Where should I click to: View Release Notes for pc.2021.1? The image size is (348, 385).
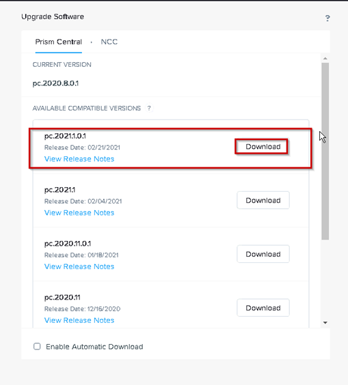coord(79,212)
